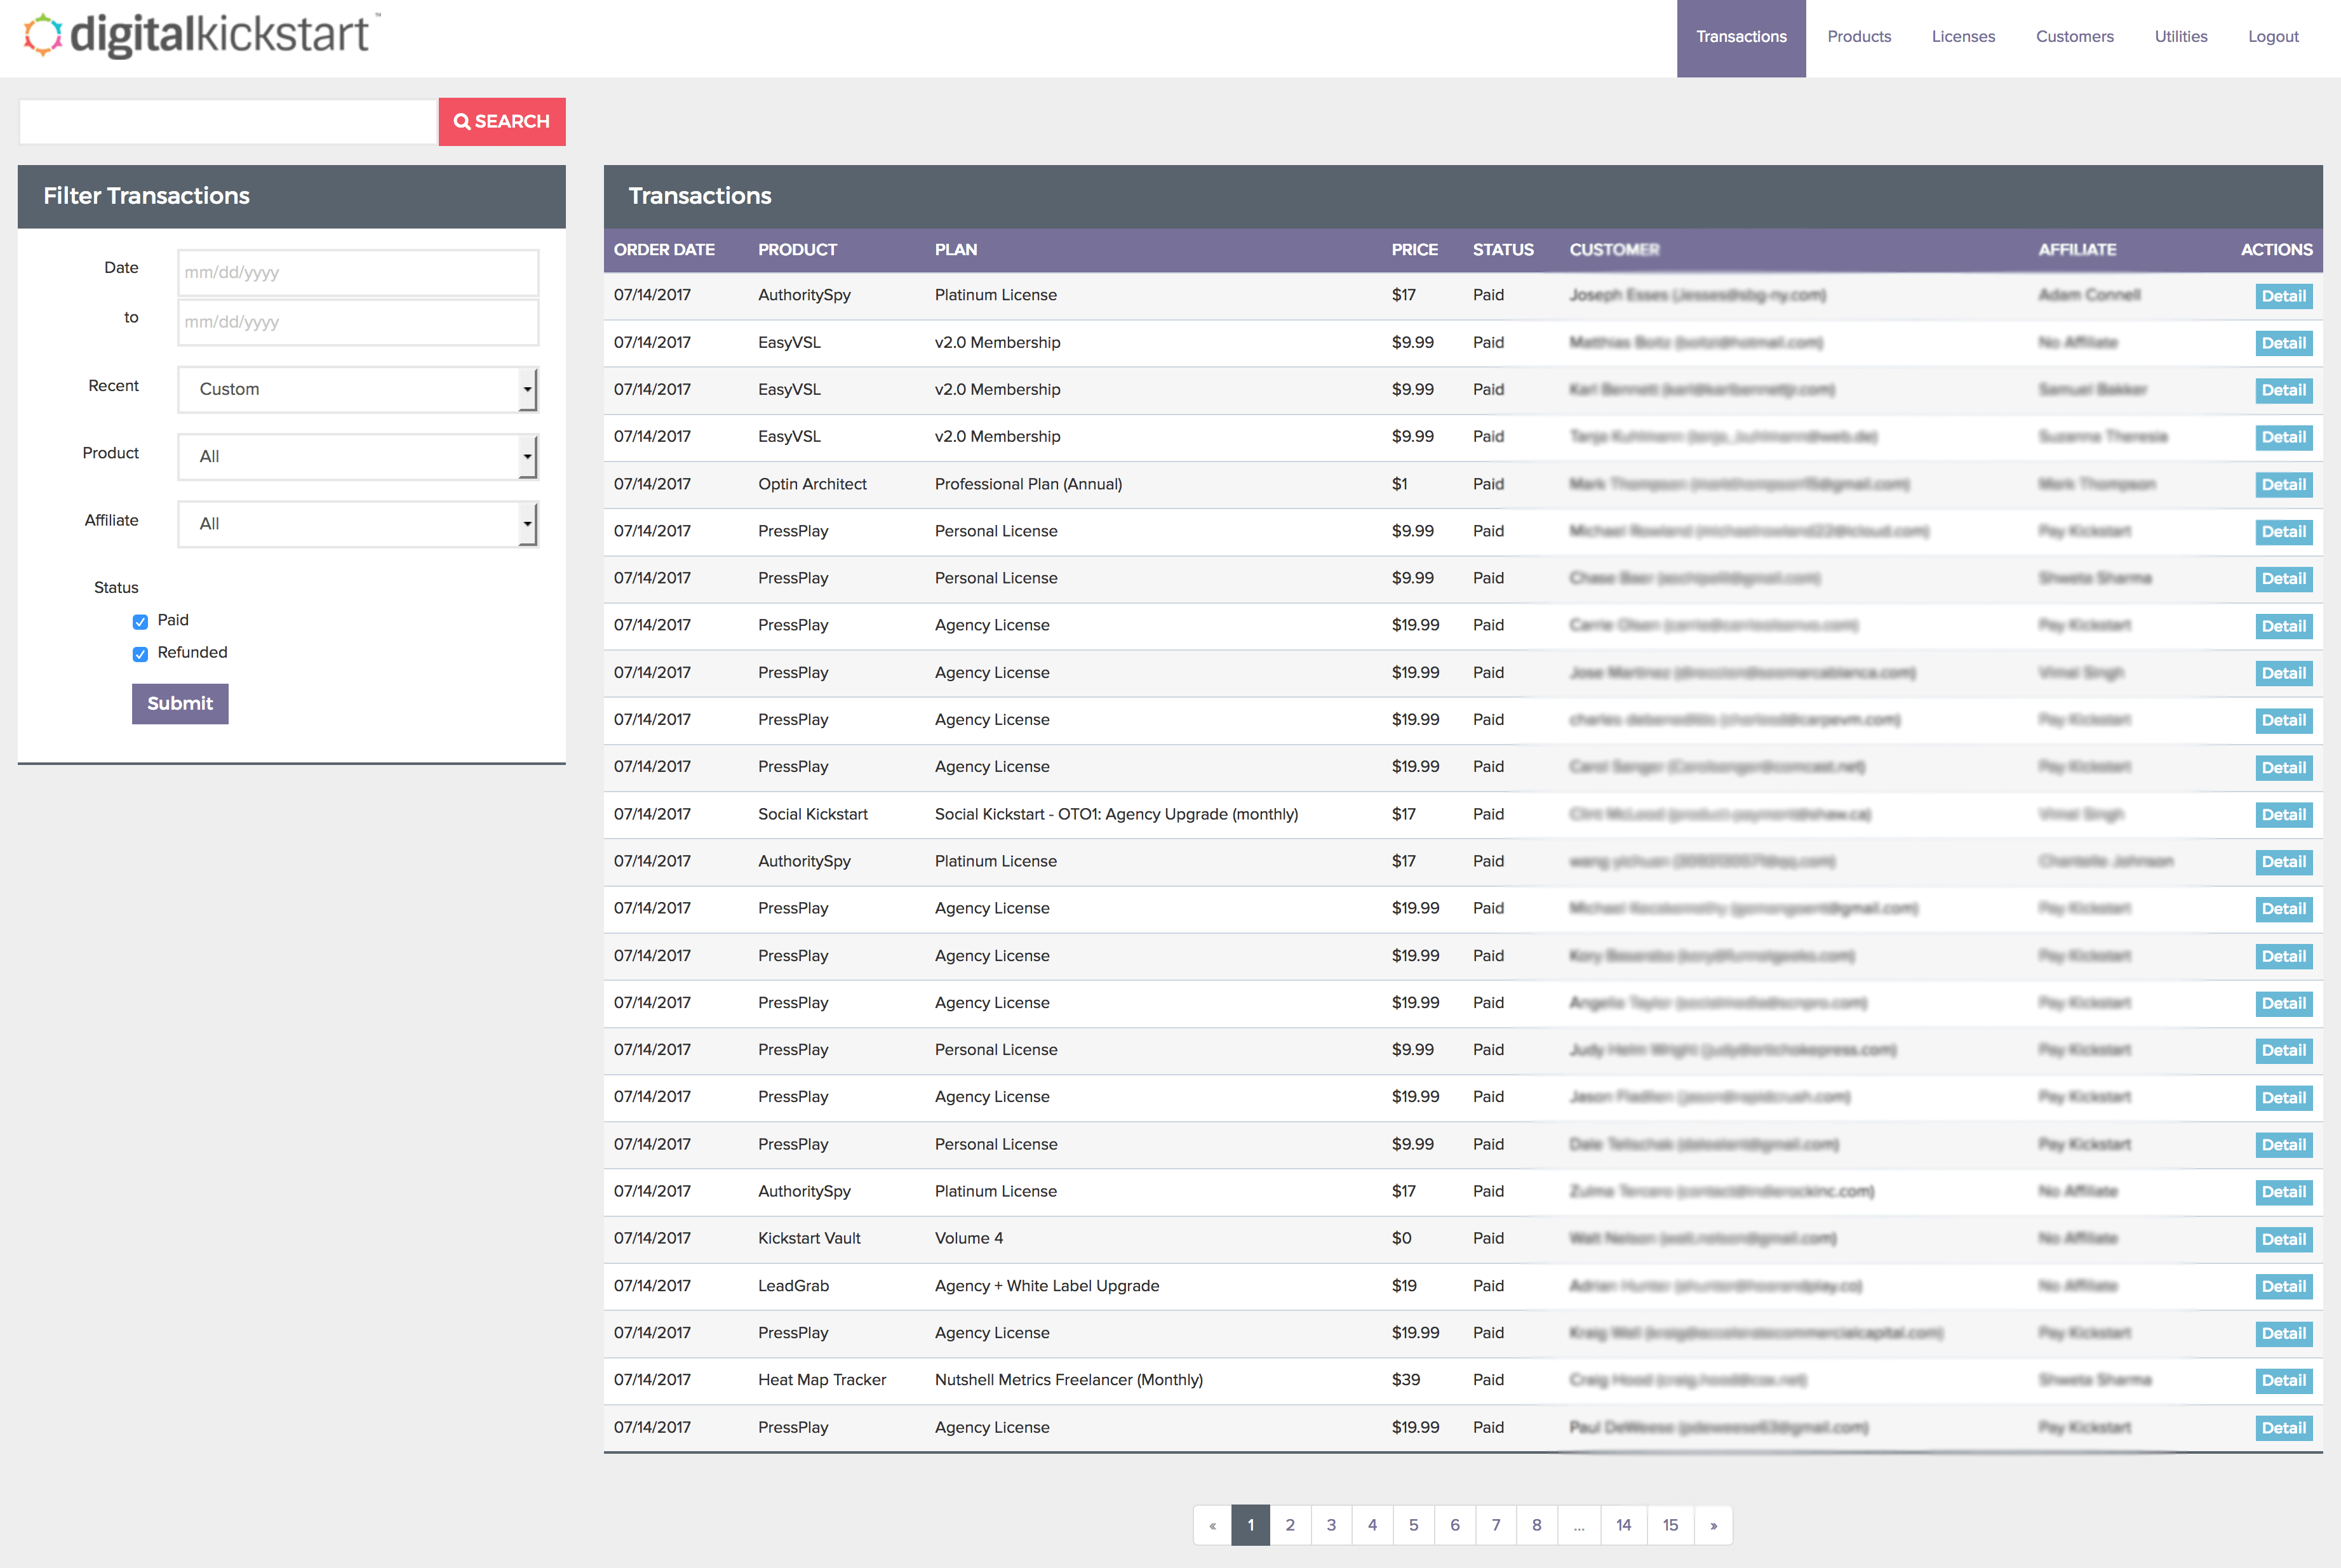Image resolution: width=2341 pixels, height=1568 pixels.
Task: Uncheck the Paid status checkbox
Action: pyautogui.click(x=140, y=621)
